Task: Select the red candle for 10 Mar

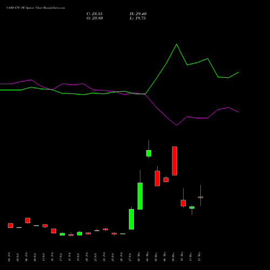Action: tap(183, 203)
